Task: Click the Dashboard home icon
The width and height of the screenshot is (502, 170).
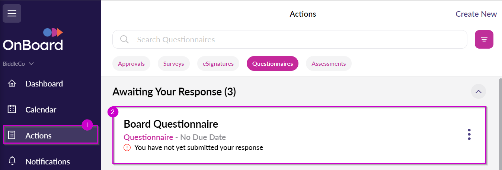Action: 12,84
